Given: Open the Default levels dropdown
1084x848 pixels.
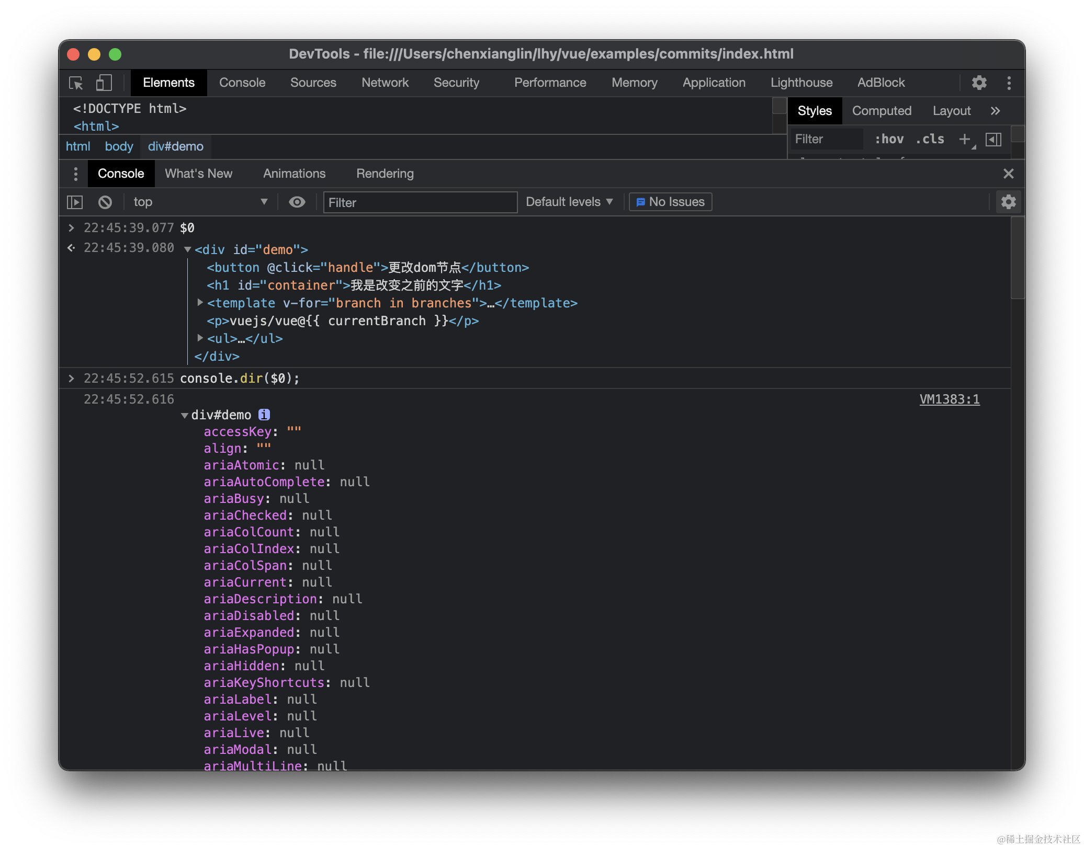Looking at the screenshot, I should click(569, 202).
